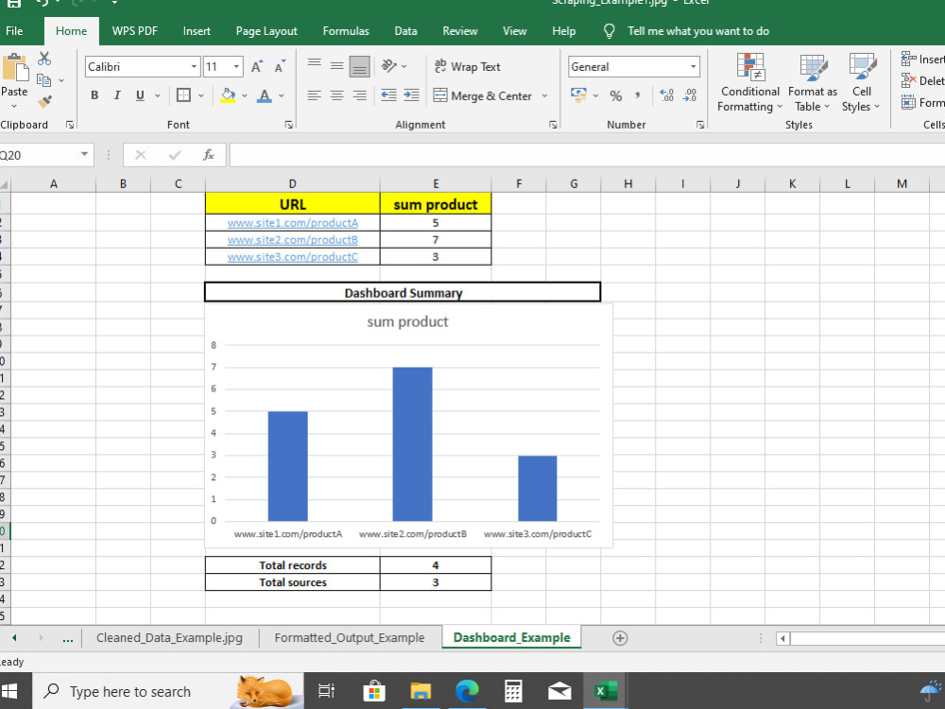Apply blue Font Color button
The height and width of the screenshot is (709, 945).
(x=265, y=95)
